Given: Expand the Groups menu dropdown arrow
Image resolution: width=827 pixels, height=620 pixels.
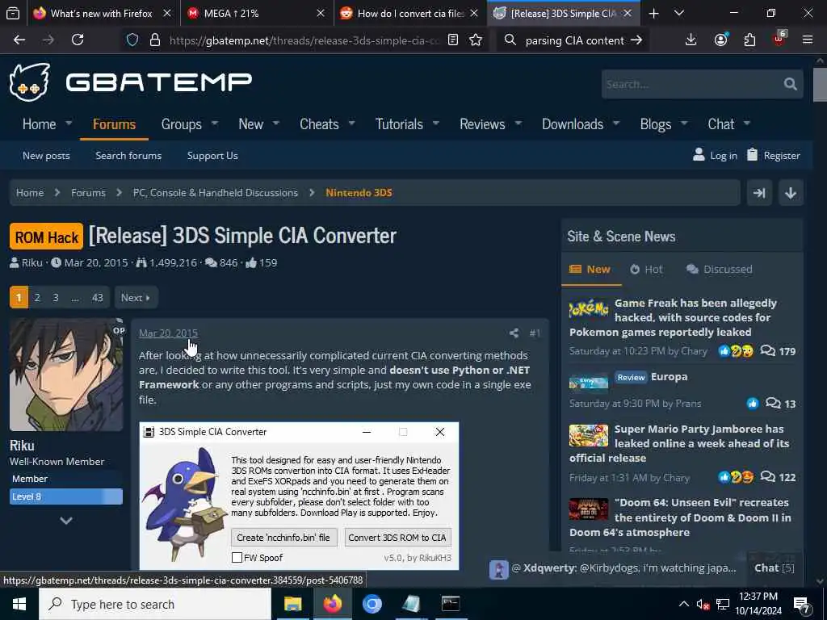Looking at the screenshot, I should click(215, 124).
